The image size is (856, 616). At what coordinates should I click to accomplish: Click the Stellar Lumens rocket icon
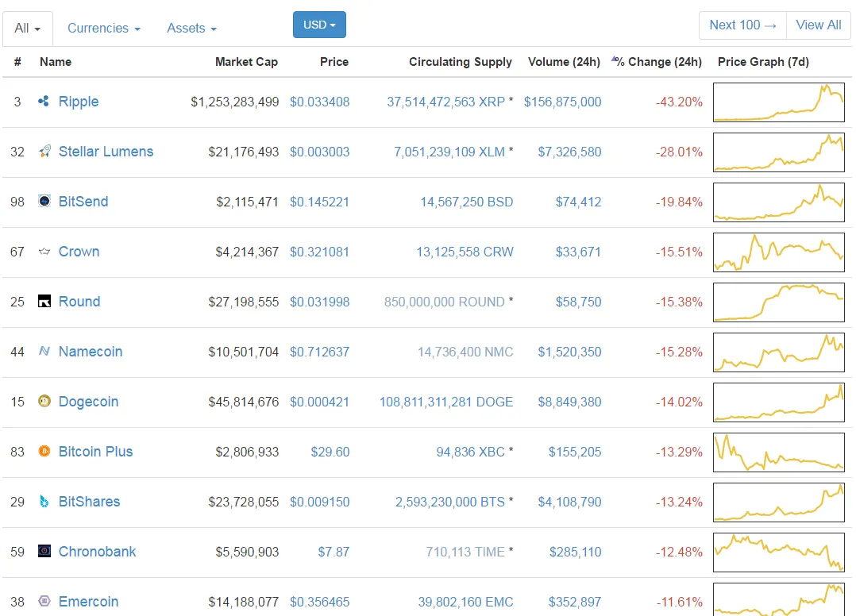[44, 152]
